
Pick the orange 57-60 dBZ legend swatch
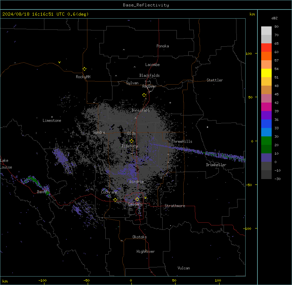click(266, 56)
